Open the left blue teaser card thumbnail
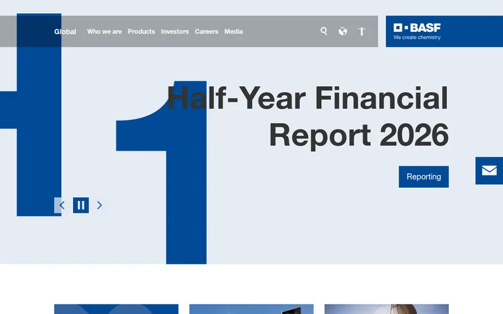 point(116,309)
